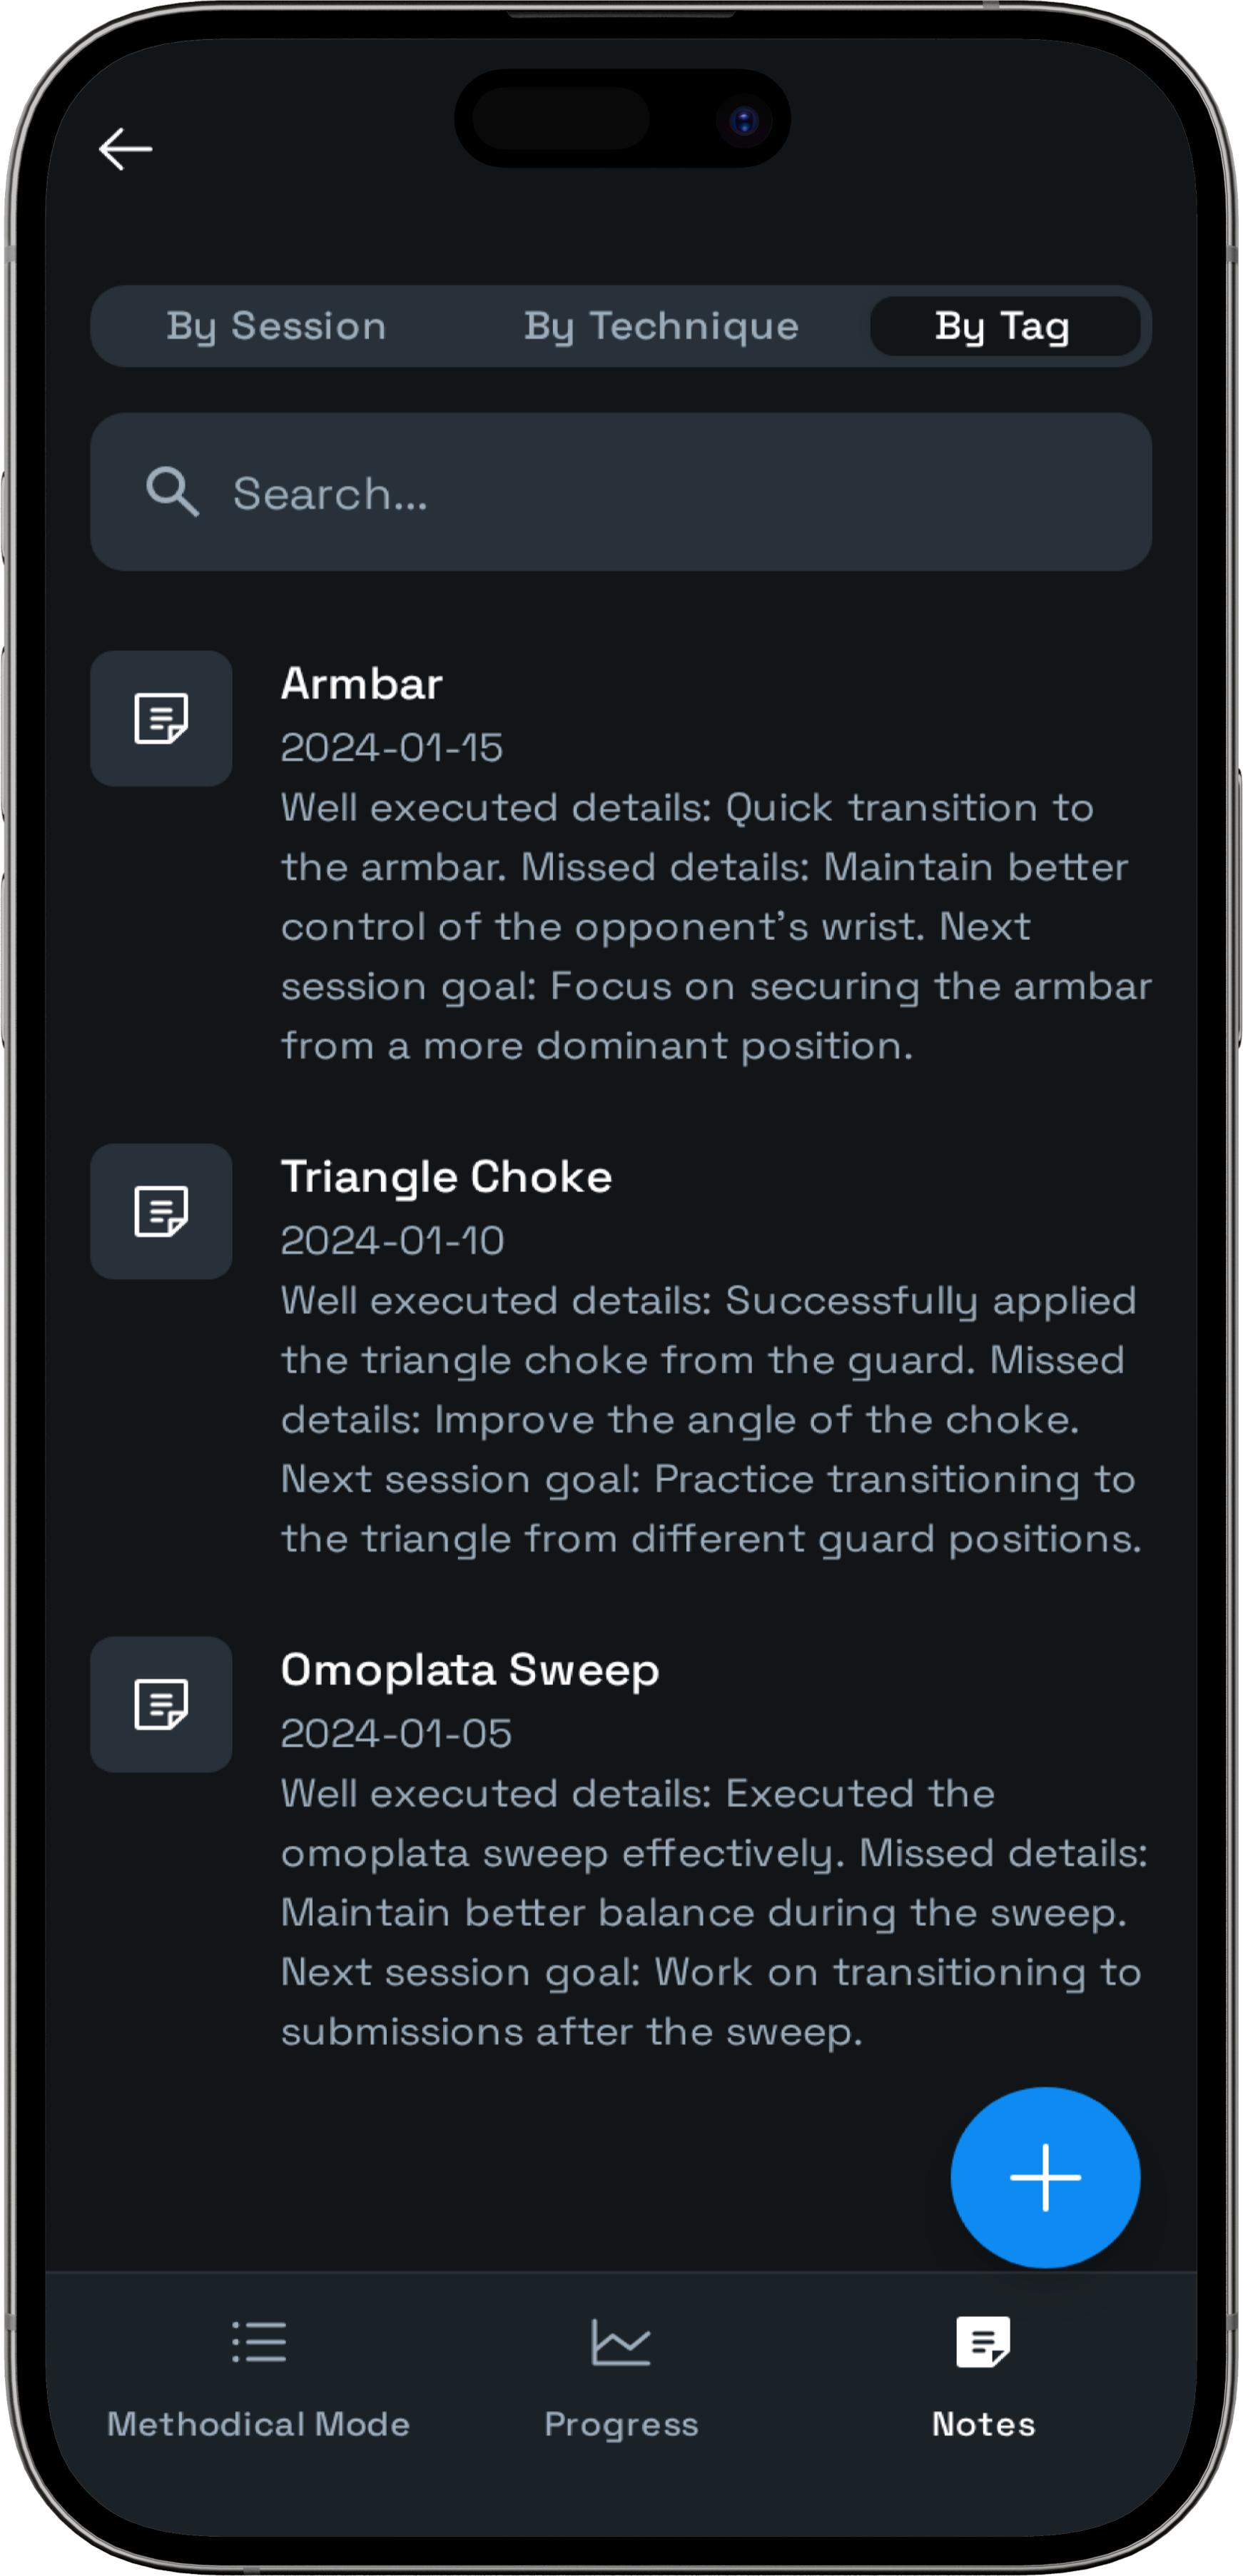Tap the Triangle Choke note icon
This screenshot has width=1243, height=2576.
161,1211
